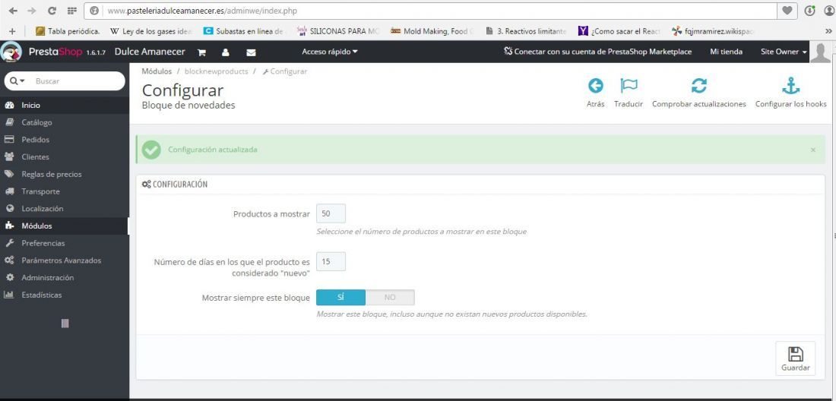Open Catálogo menu in sidebar
The width and height of the screenshot is (836, 401).
point(65,122)
